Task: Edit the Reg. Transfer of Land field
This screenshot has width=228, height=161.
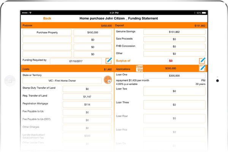Action: (x=87, y=96)
